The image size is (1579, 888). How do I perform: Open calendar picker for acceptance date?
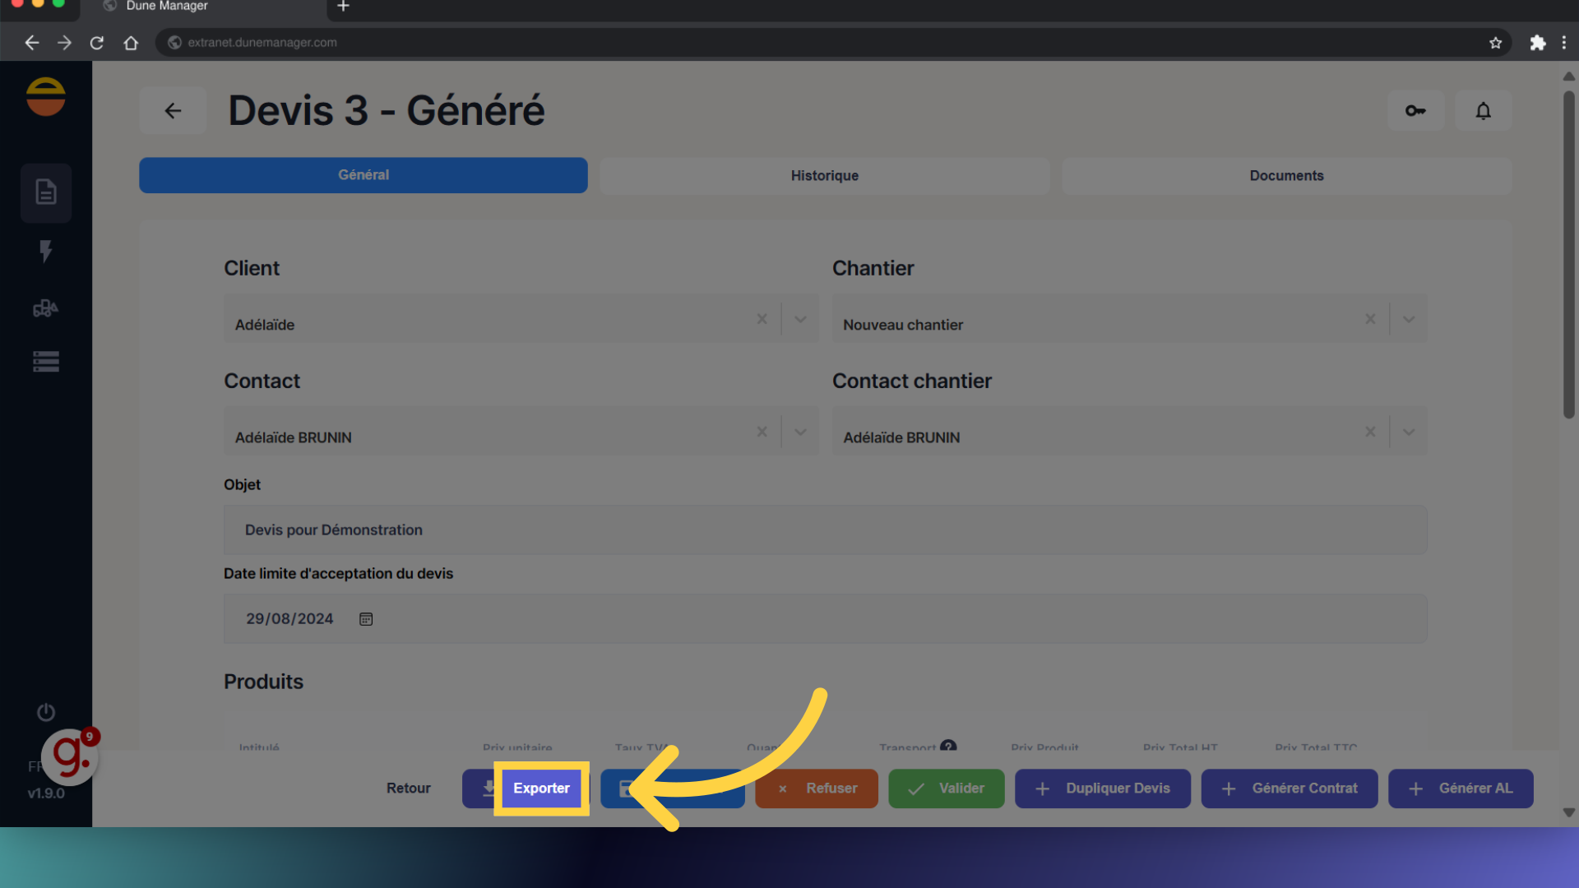366,619
